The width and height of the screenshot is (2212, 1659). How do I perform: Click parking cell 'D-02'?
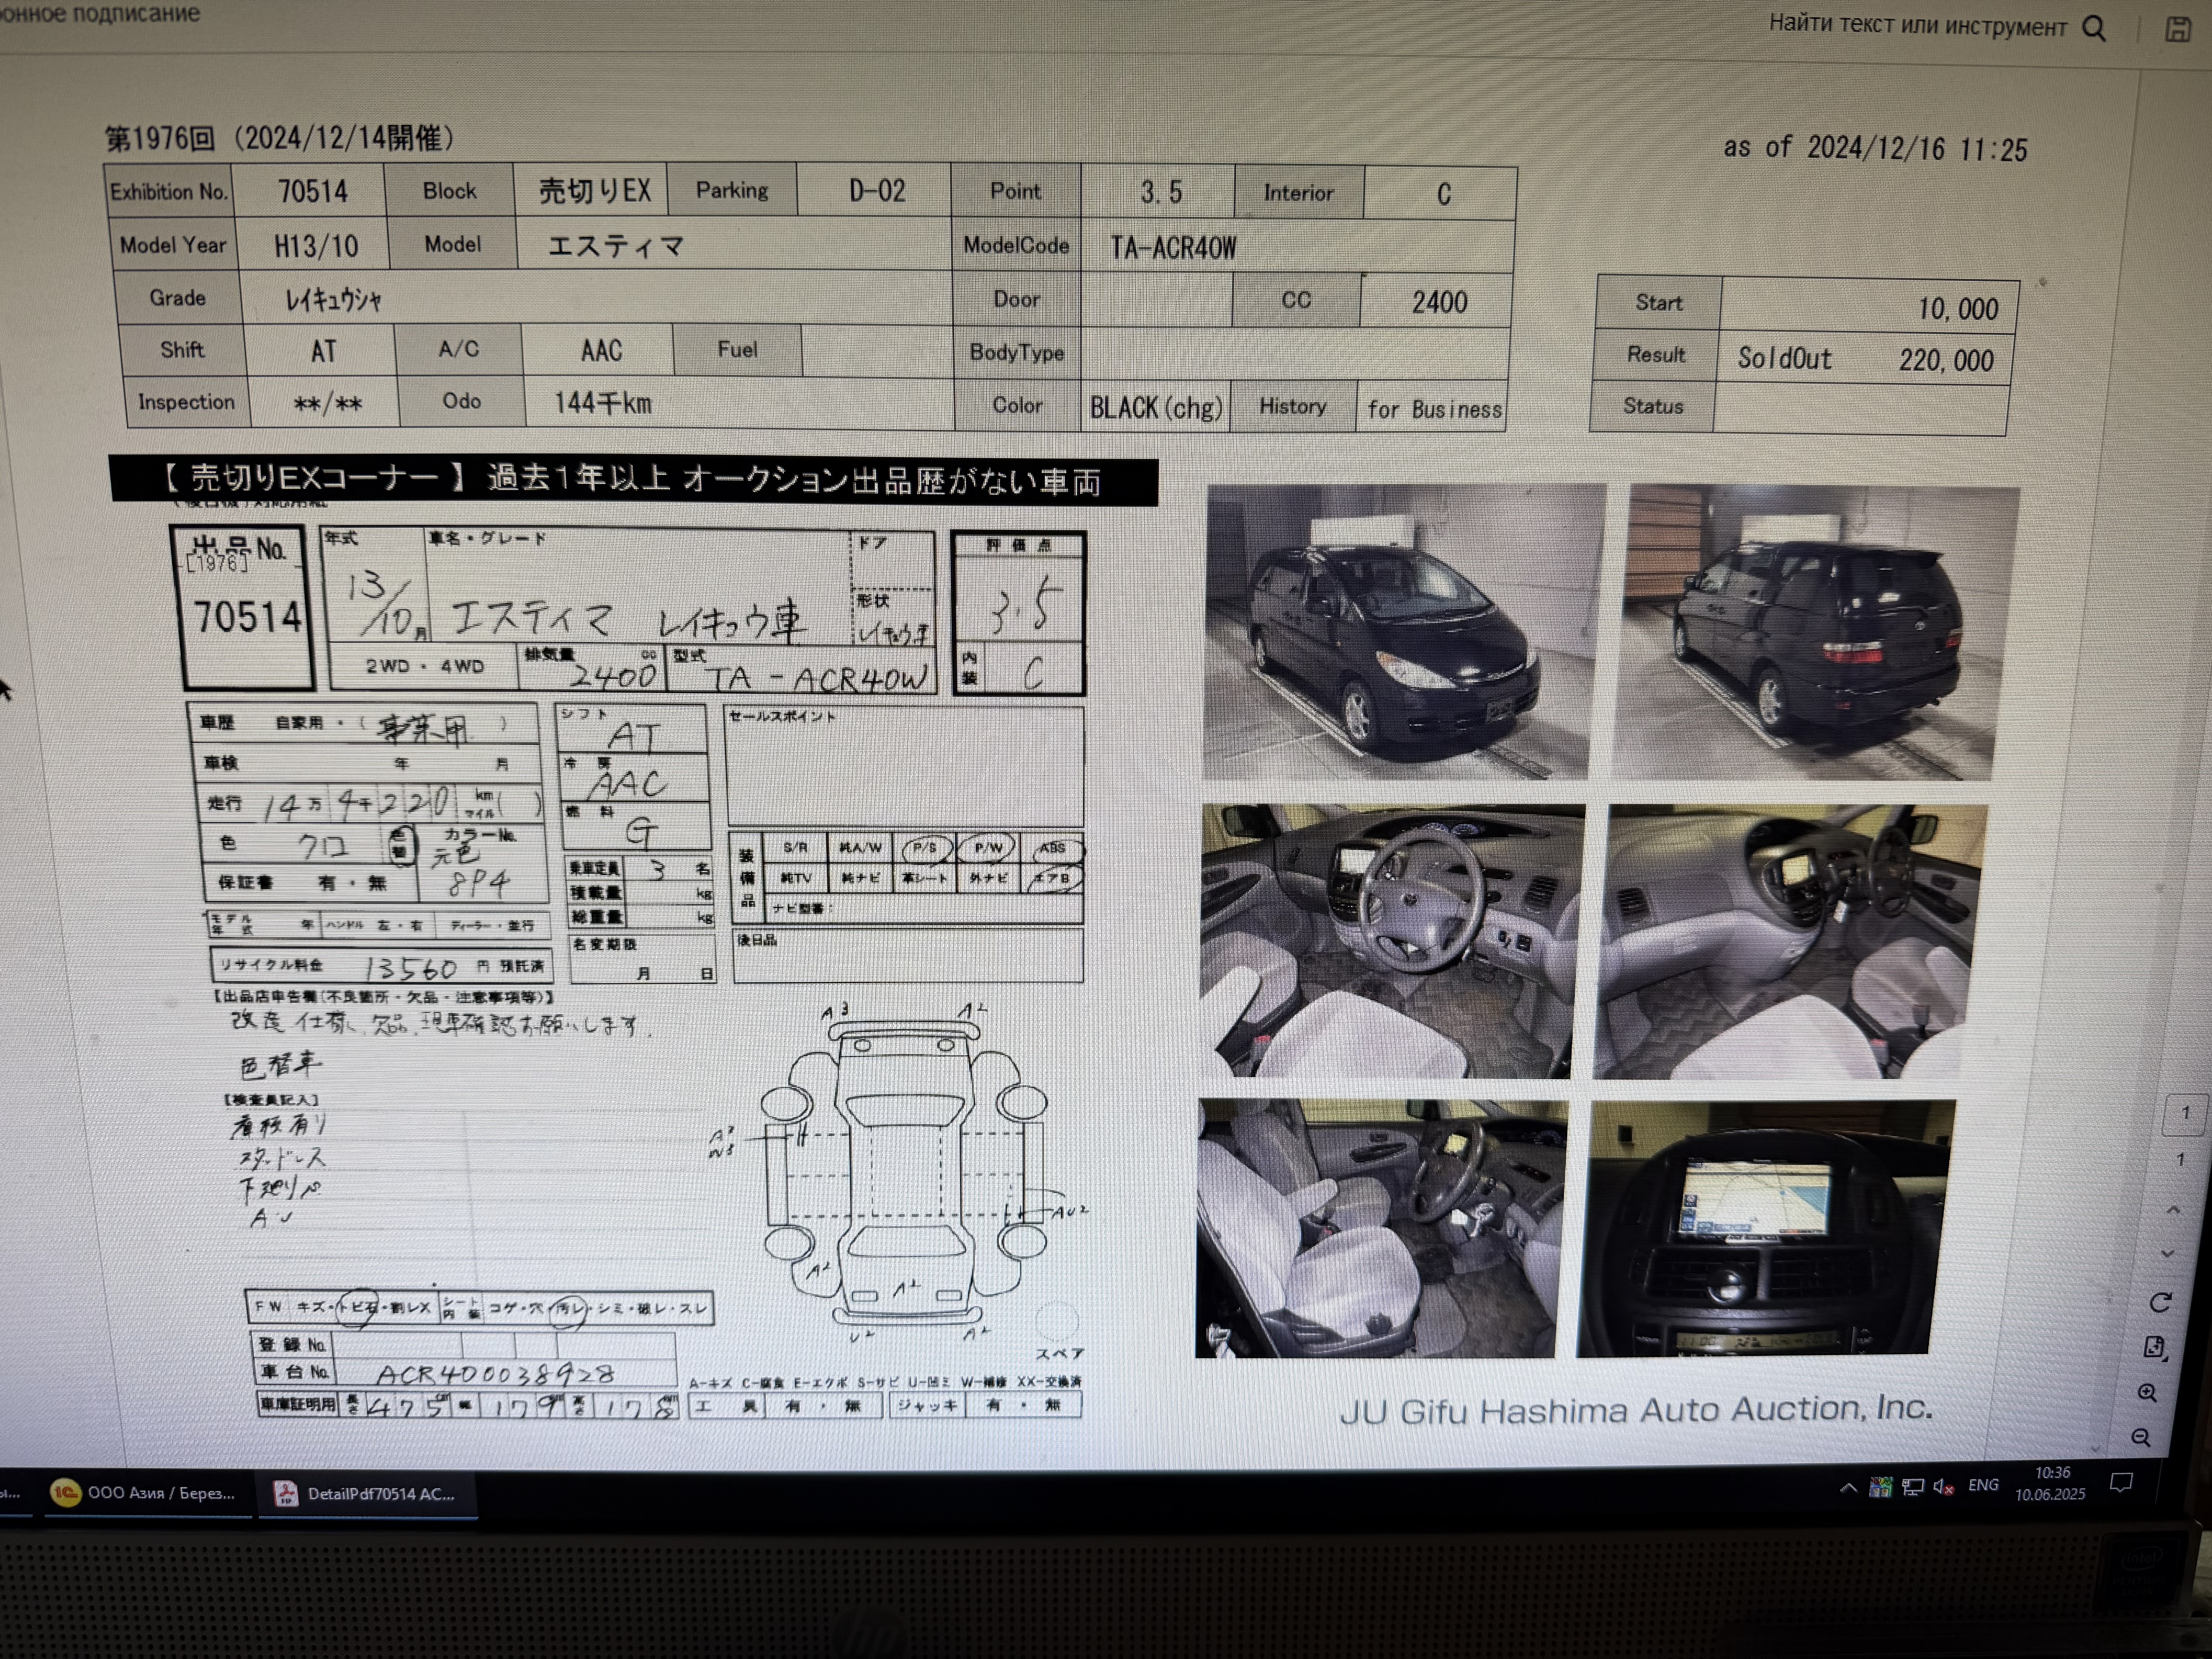pyautogui.click(x=875, y=190)
